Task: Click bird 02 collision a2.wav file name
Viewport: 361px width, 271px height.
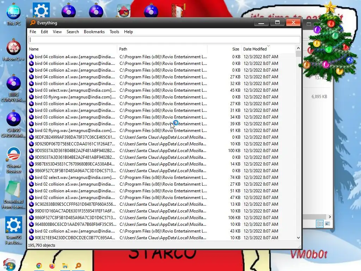Action: [75, 231]
